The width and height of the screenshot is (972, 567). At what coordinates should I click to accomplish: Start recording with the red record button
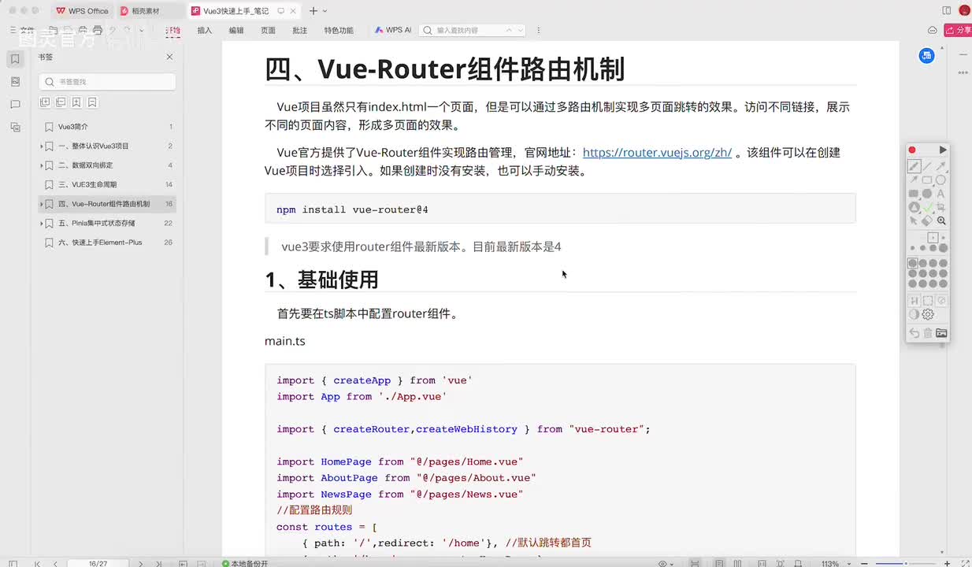click(x=912, y=150)
